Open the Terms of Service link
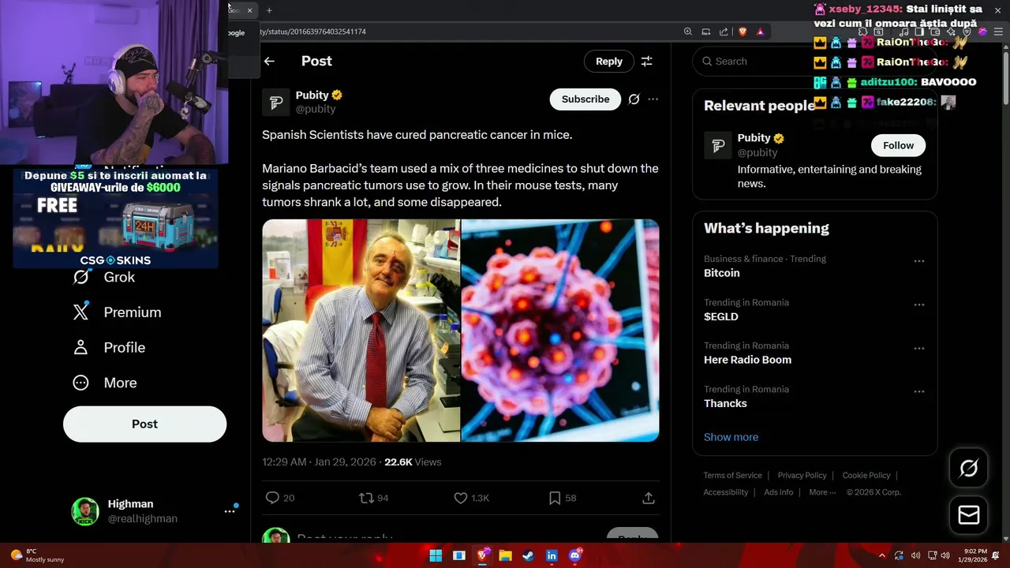This screenshot has width=1010, height=568. (x=733, y=475)
